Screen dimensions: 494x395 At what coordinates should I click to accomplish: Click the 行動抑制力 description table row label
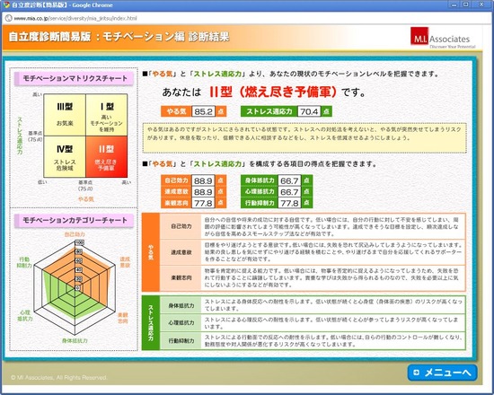(181, 340)
